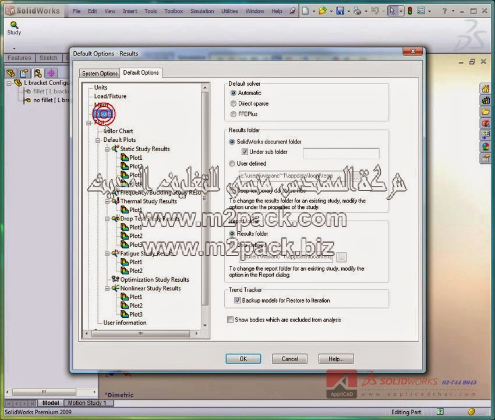Collapse the Static Study Results node
The height and width of the screenshot is (420, 495).
(x=107, y=149)
